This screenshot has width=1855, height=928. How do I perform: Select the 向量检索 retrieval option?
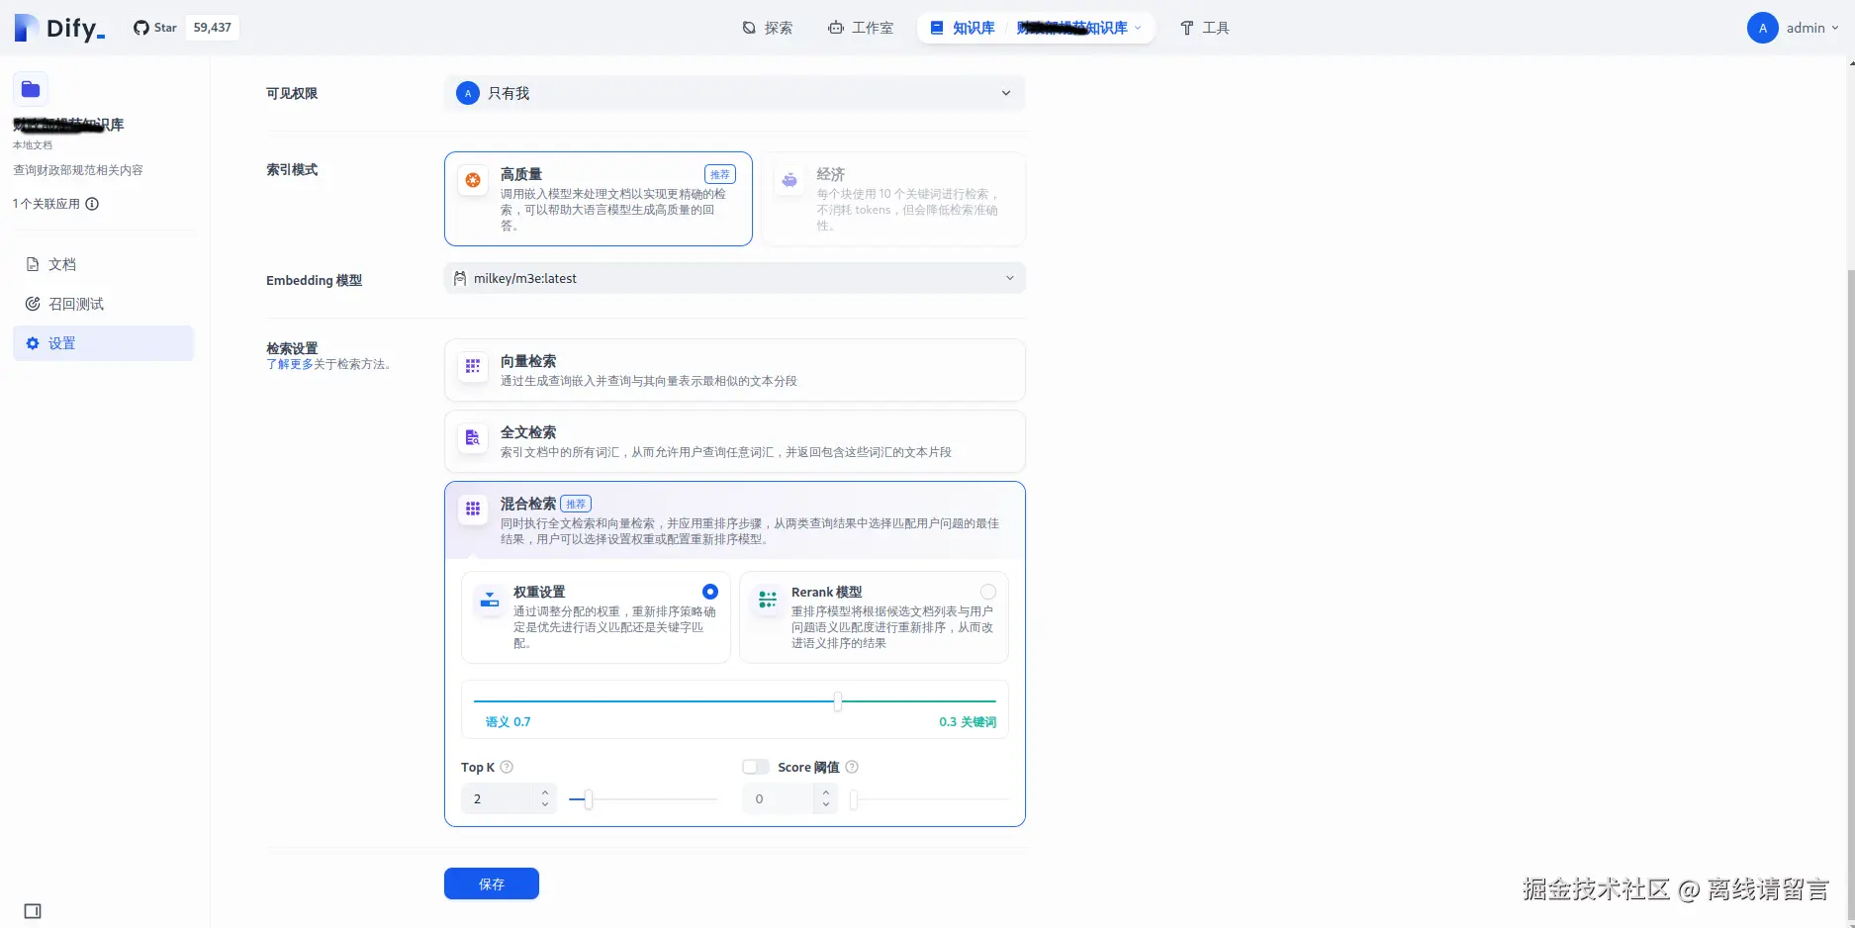734,370
